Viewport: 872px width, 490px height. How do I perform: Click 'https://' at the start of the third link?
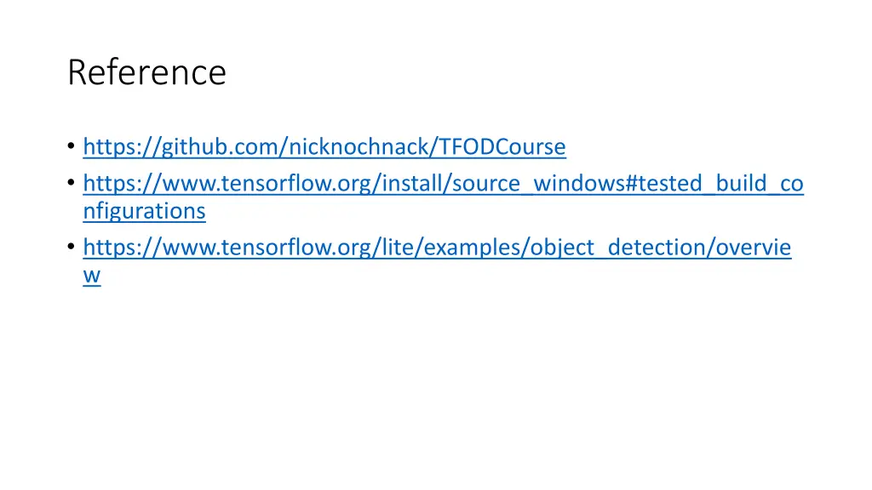coord(123,248)
